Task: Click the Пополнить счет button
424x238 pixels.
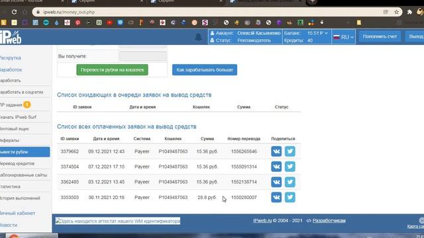Action: 380,36
